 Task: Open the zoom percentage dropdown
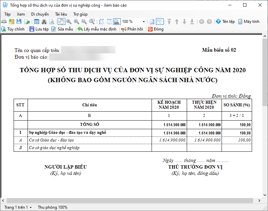click(144, 22)
